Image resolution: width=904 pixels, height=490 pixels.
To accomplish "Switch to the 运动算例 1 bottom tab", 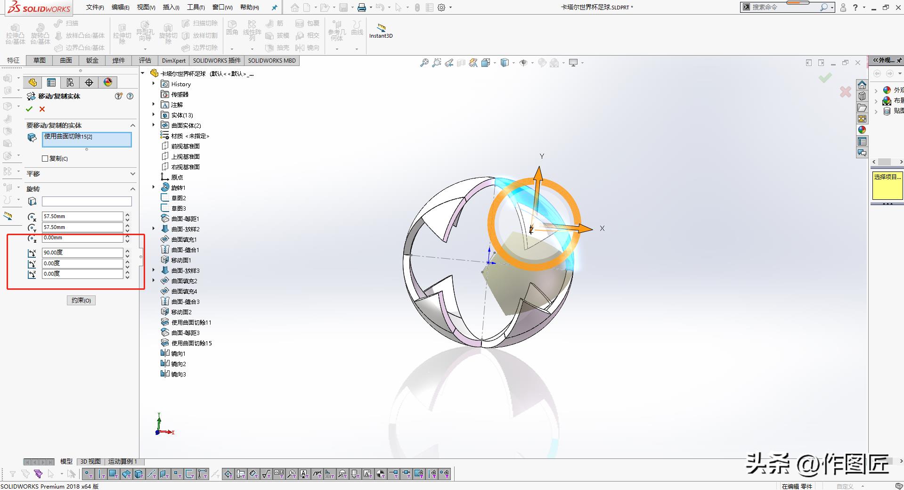I will pos(122,461).
